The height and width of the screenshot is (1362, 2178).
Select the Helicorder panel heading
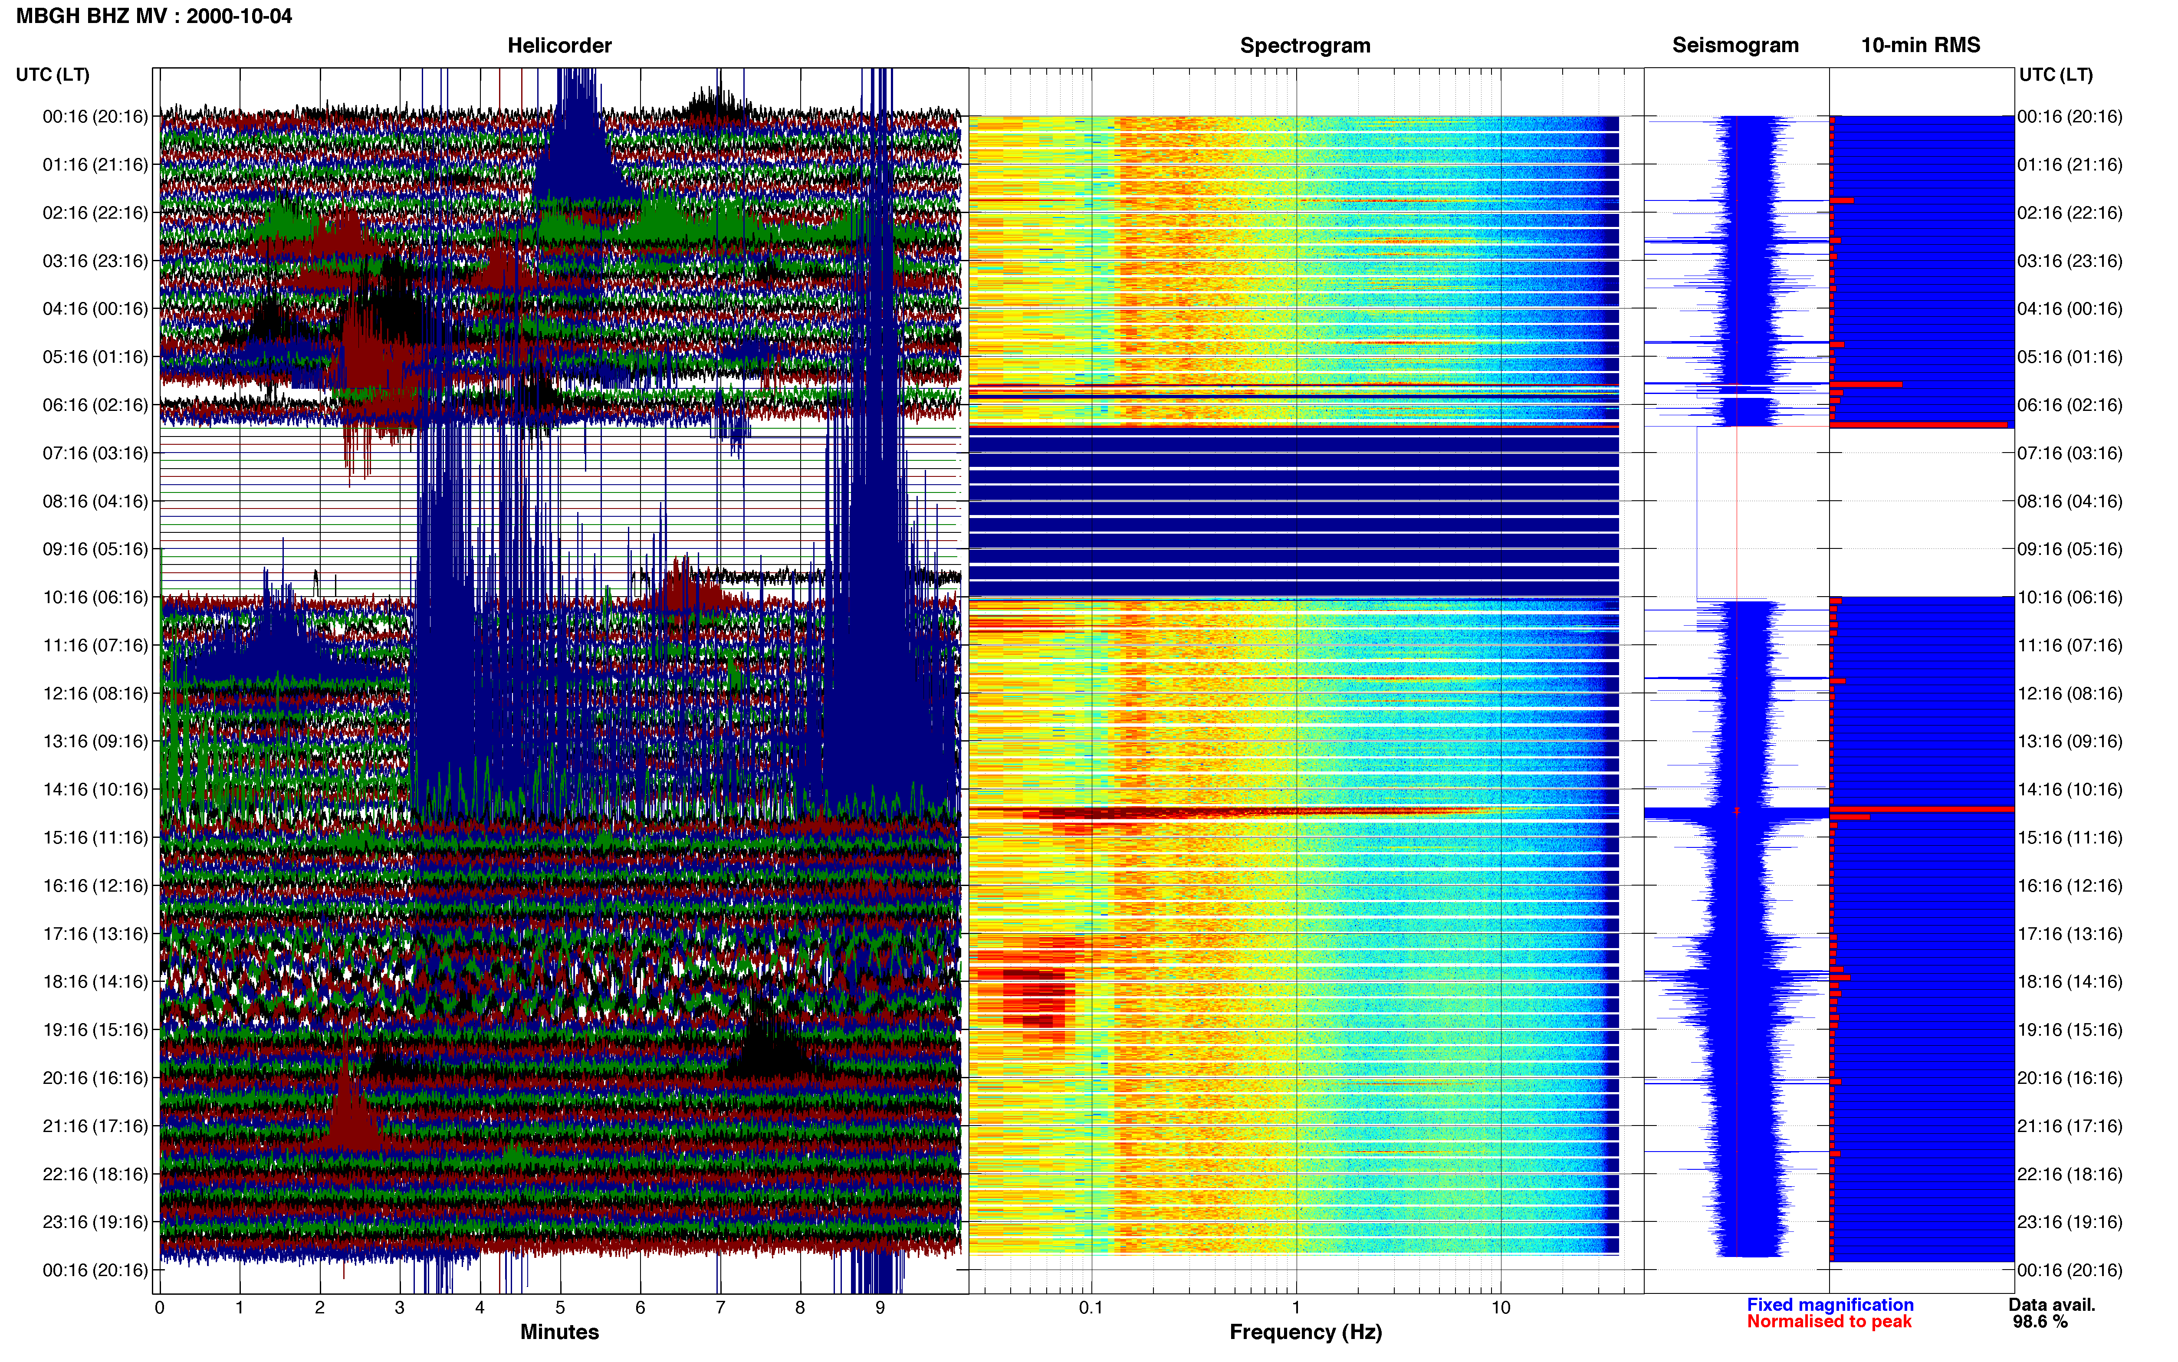(x=559, y=45)
